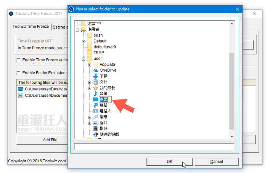Enable Time Freeze automatically checkbox
Viewport: 267px width, 173px height.
(18, 60)
